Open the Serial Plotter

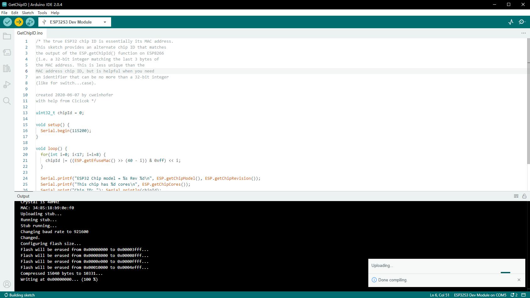click(x=511, y=22)
